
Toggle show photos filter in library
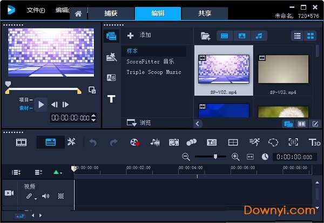click(x=242, y=36)
